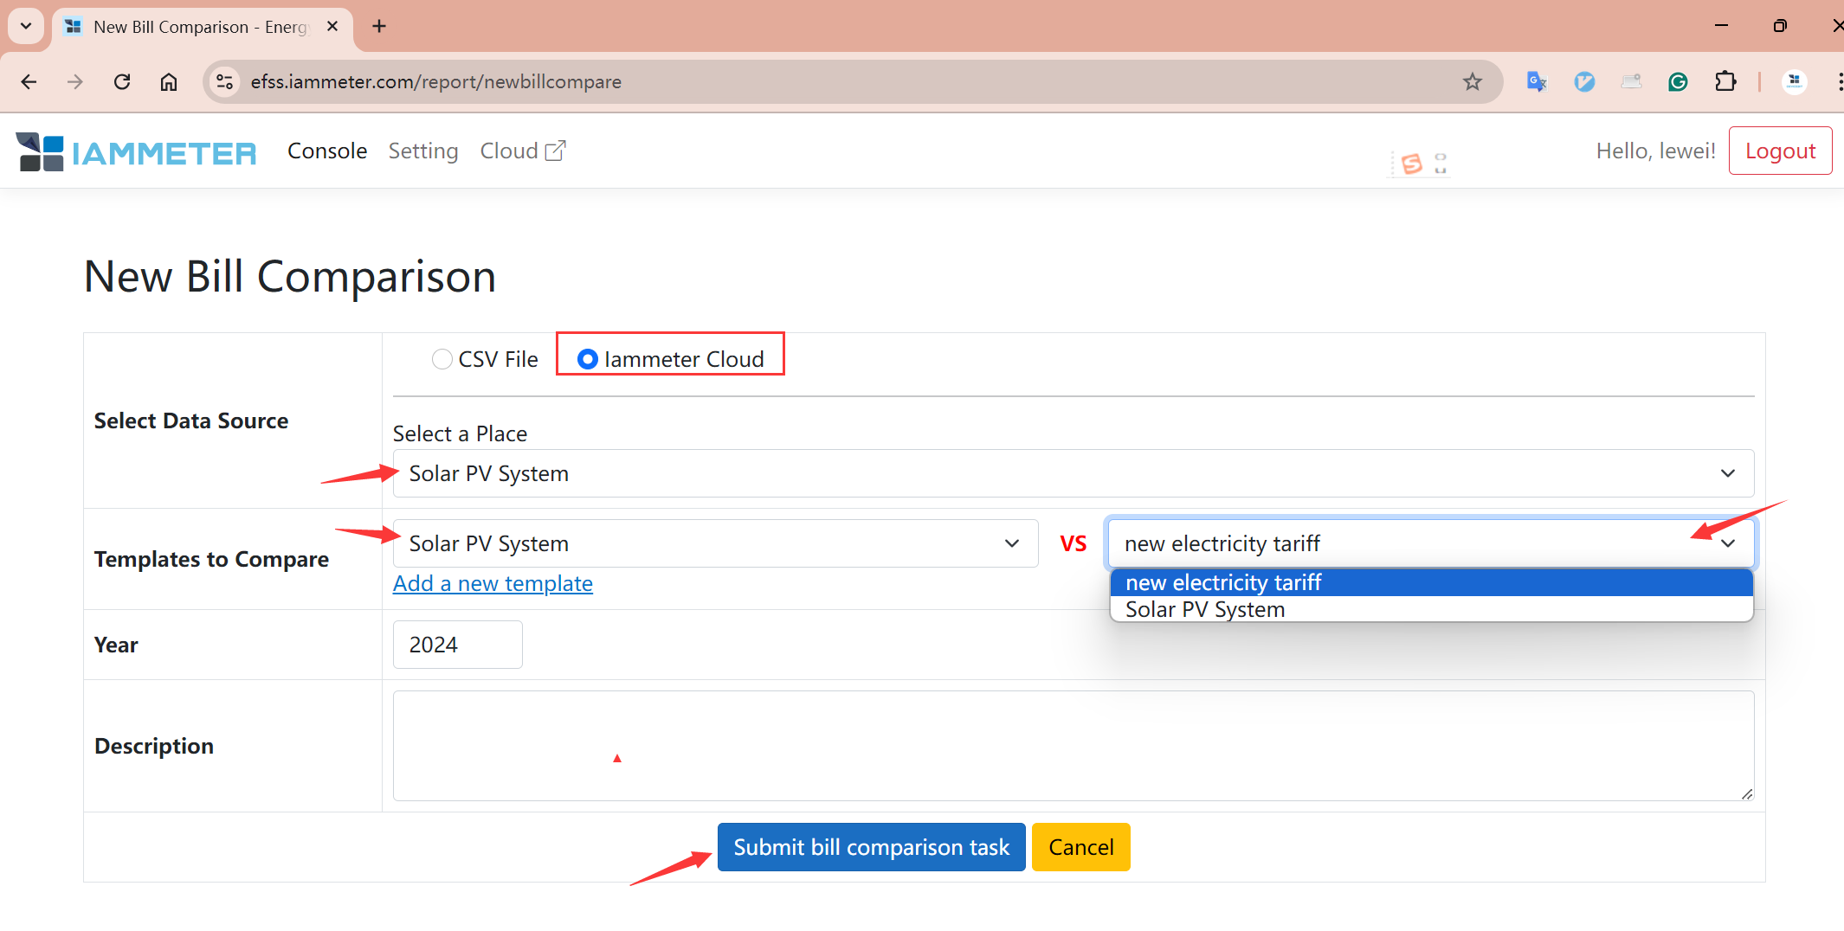The height and width of the screenshot is (931, 1844).
Task: Open the Setting menu
Action: point(423,151)
